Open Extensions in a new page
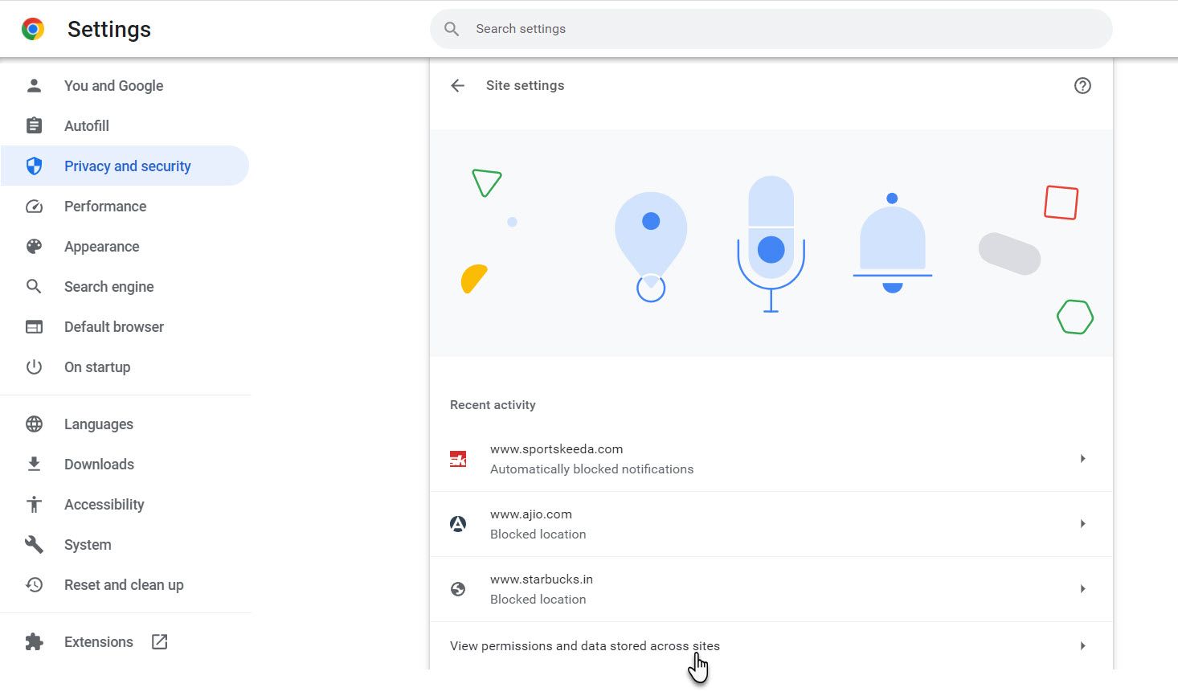Viewport: 1178px width, 692px height. pyautogui.click(x=158, y=641)
